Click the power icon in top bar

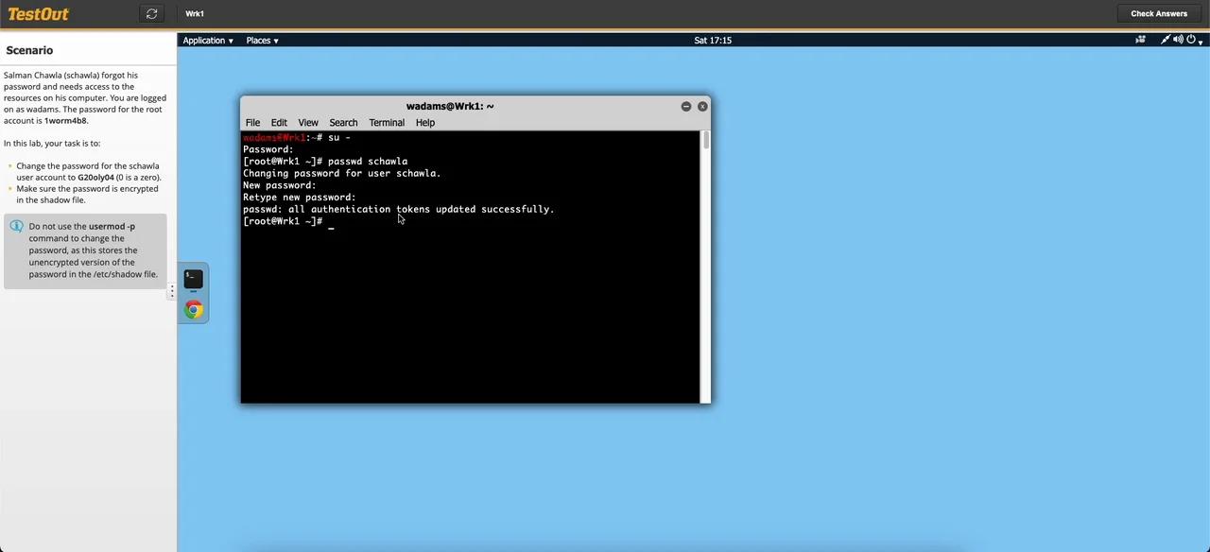1190,40
